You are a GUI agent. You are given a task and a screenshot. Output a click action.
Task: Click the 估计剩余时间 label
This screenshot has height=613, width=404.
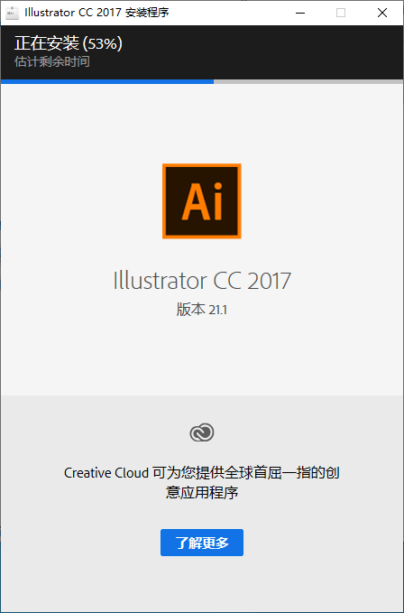click(52, 61)
